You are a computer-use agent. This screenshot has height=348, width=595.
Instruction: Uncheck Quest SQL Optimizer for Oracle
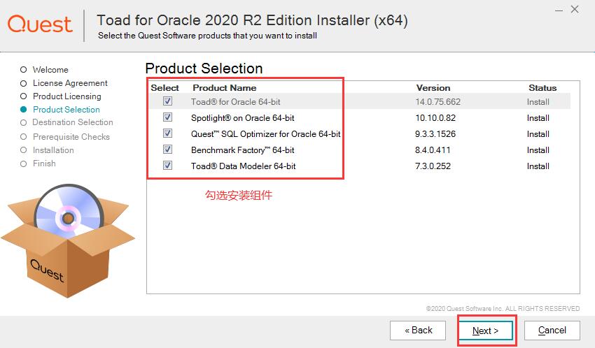tap(167, 133)
